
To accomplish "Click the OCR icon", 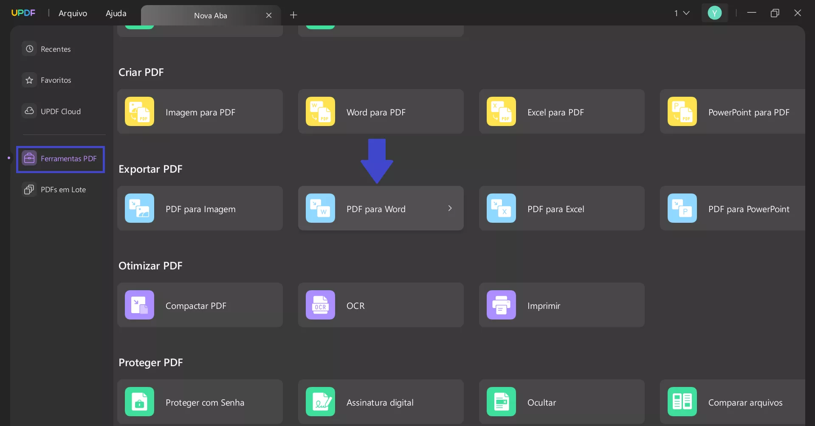I will [x=320, y=305].
